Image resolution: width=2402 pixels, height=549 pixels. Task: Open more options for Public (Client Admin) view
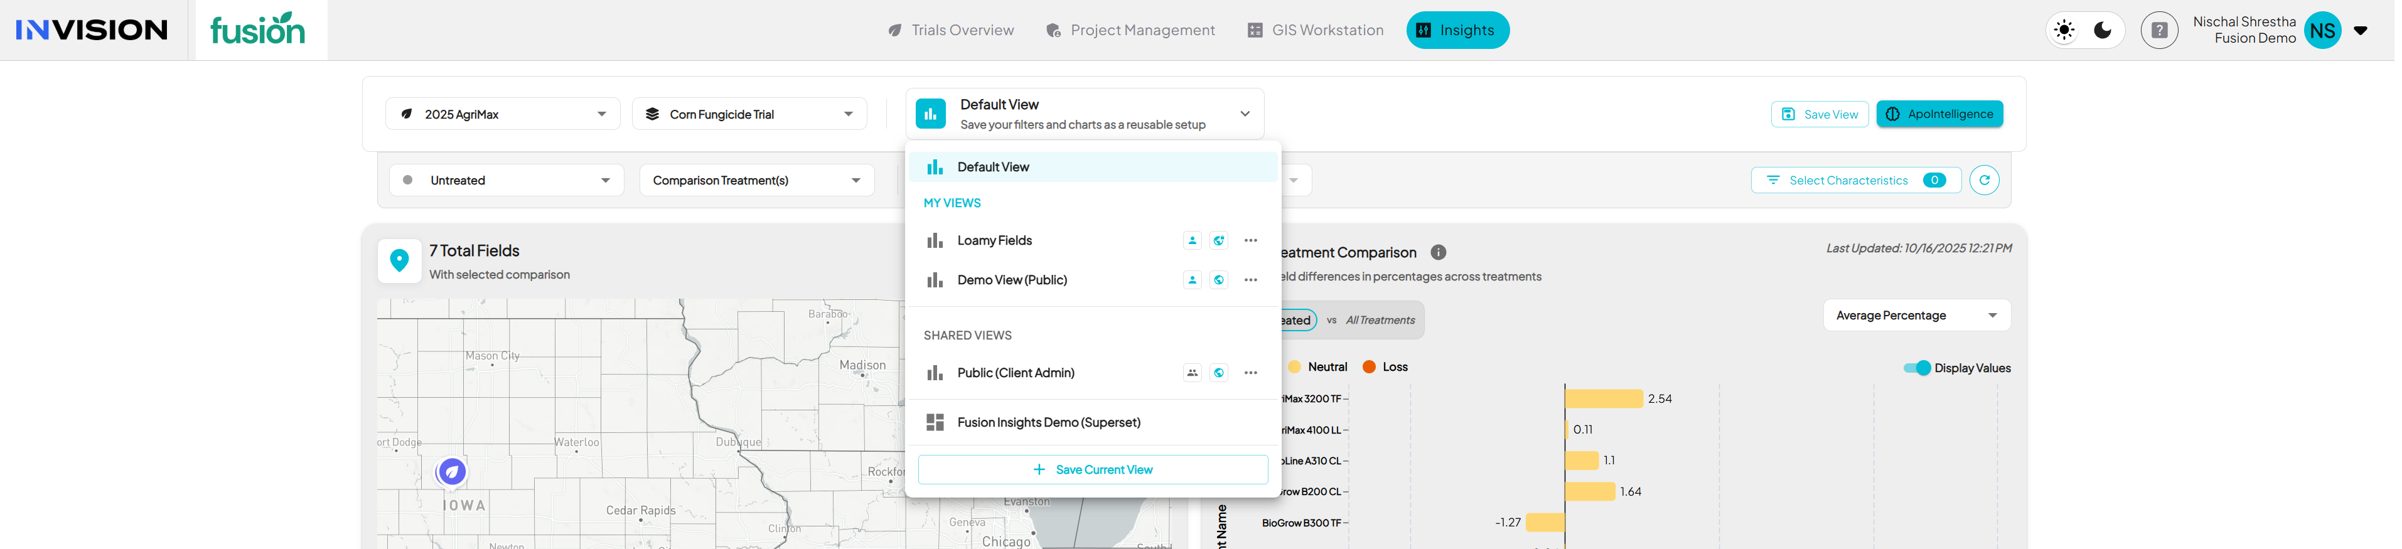(1250, 373)
